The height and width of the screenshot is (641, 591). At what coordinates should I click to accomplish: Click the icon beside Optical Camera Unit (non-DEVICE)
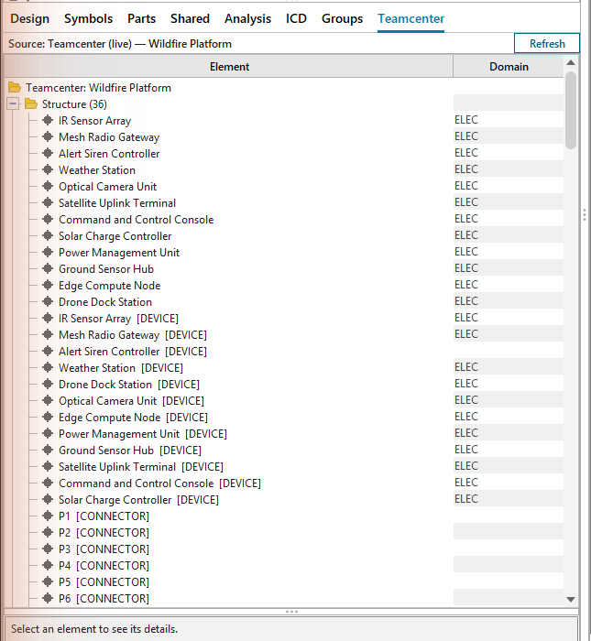point(48,186)
